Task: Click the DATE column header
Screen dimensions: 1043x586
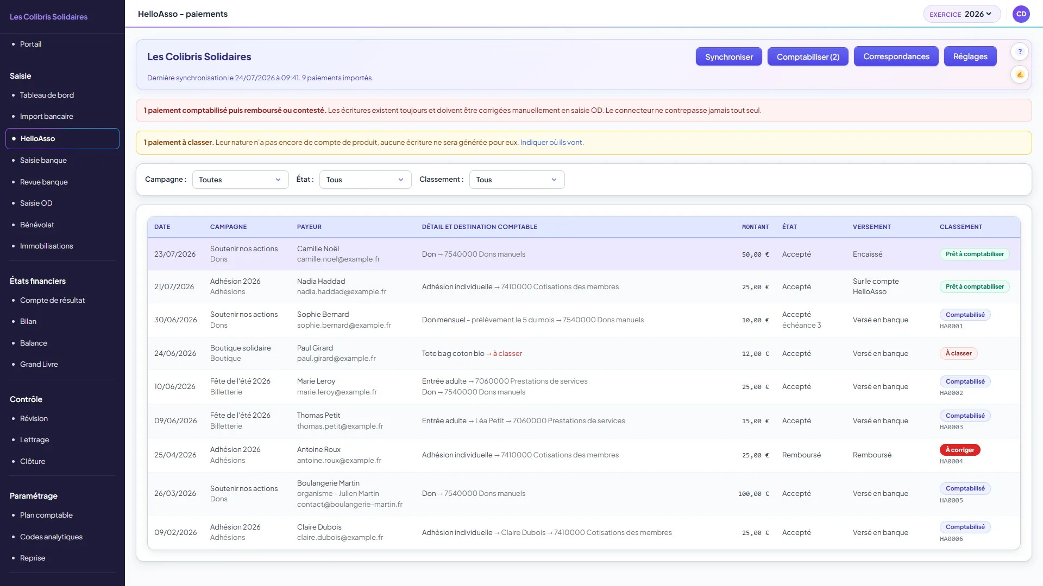Action: [x=162, y=227]
